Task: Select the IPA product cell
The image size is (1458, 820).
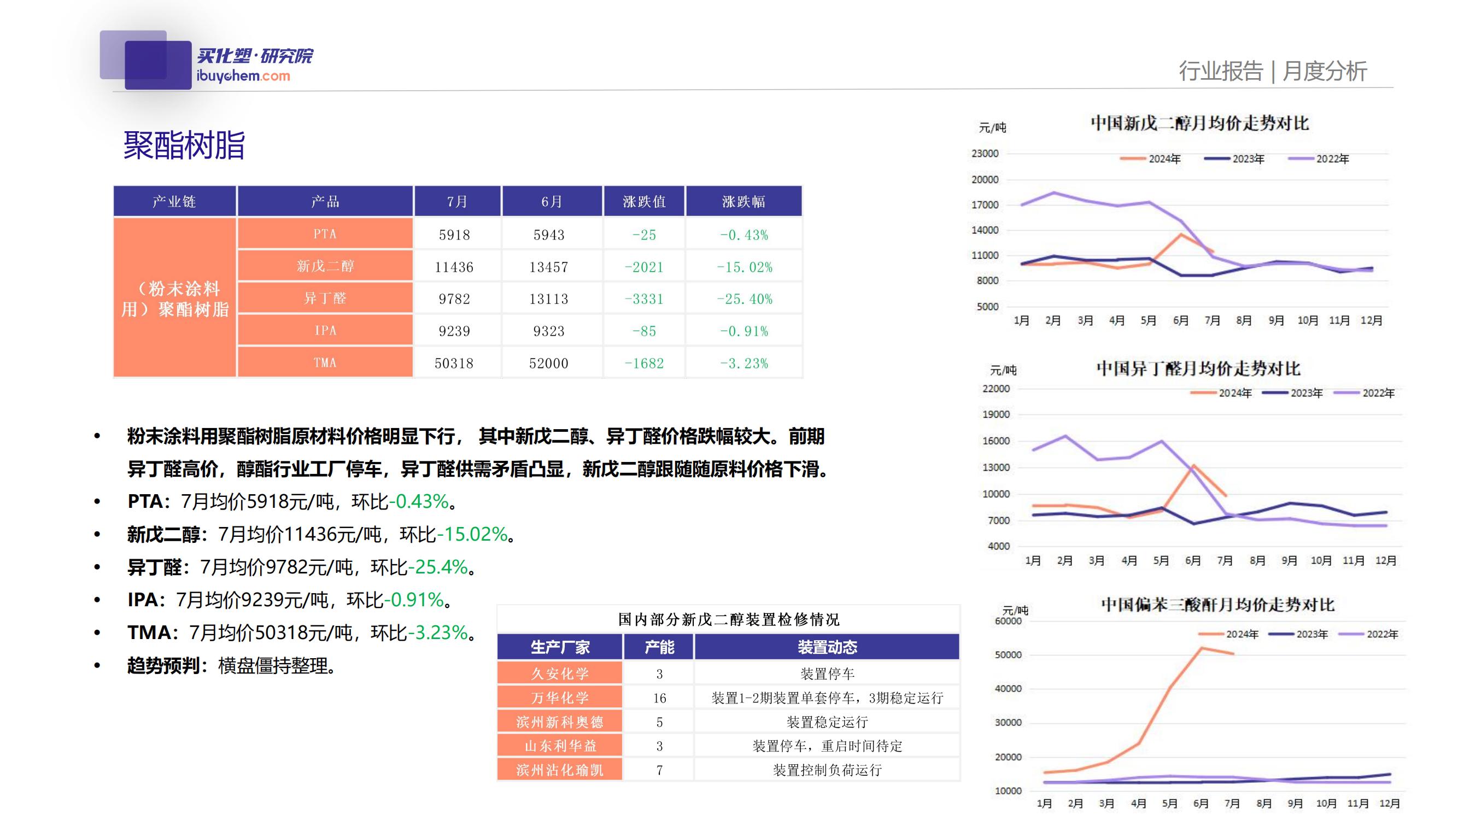Action: tap(325, 331)
